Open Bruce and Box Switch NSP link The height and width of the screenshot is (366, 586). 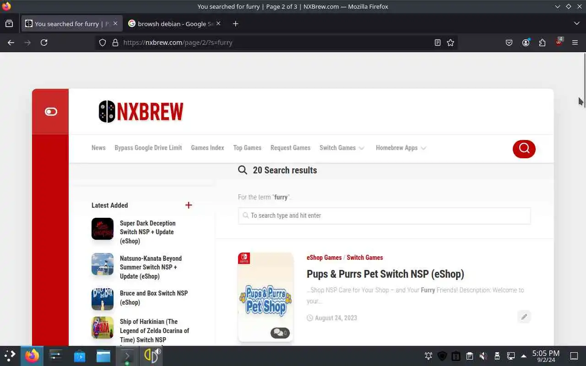pyautogui.click(x=154, y=298)
